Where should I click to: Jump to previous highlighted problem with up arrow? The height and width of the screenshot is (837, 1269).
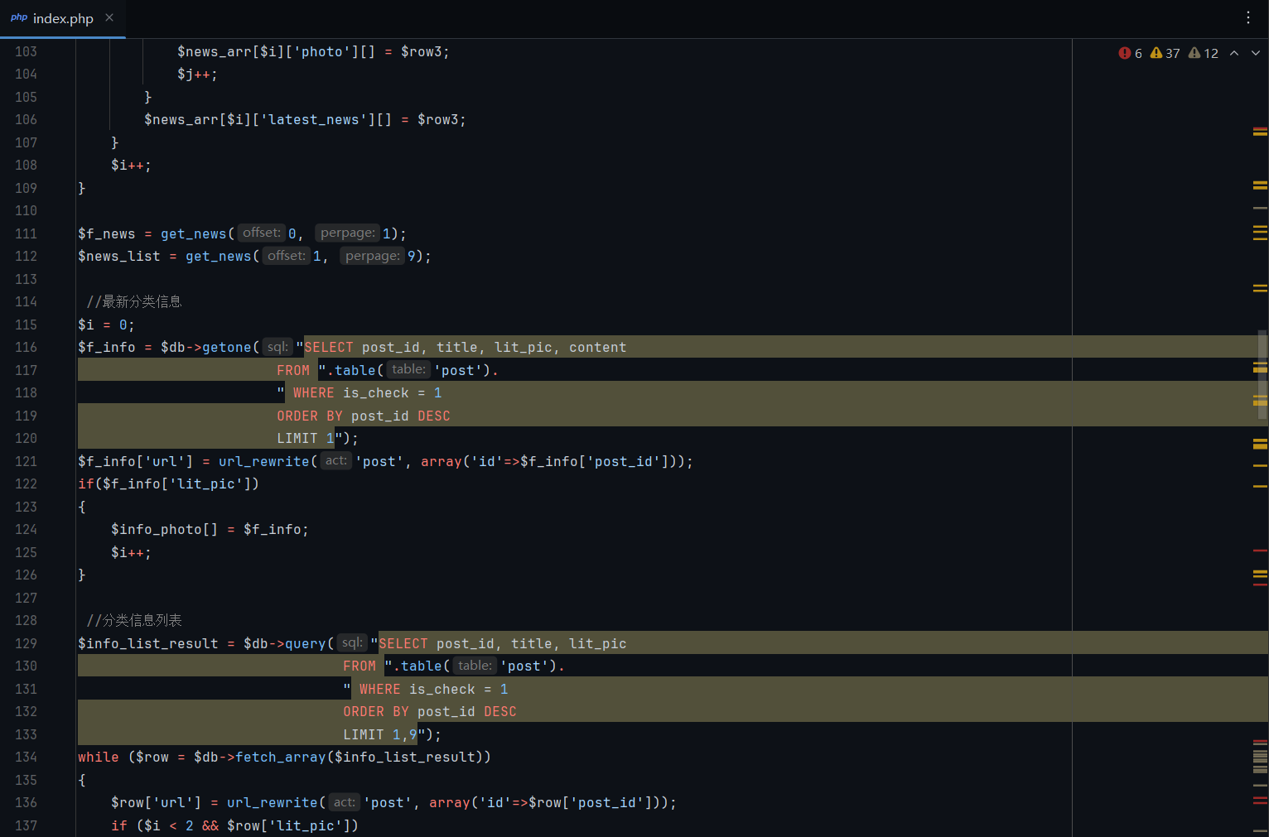1234,53
